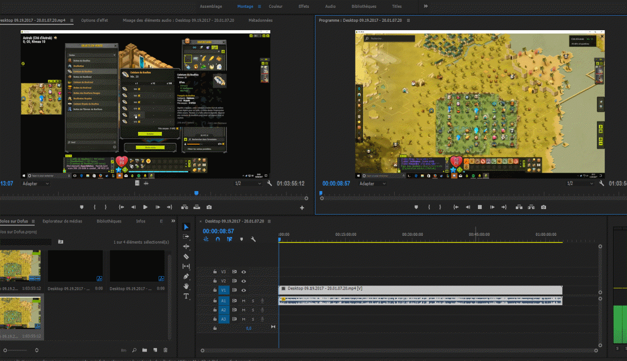Open the Explorateur de médias tab

pyautogui.click(x=63, y=221)
